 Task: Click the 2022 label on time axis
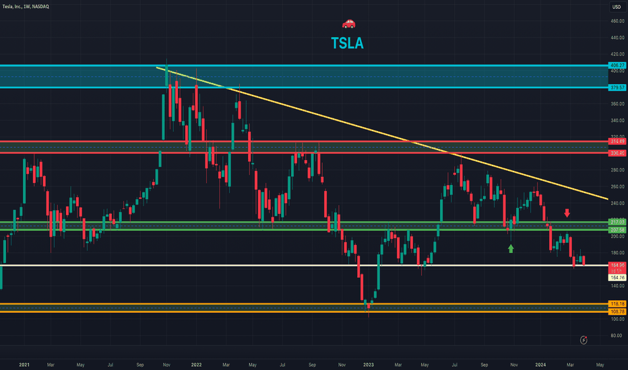pos(196,365)
